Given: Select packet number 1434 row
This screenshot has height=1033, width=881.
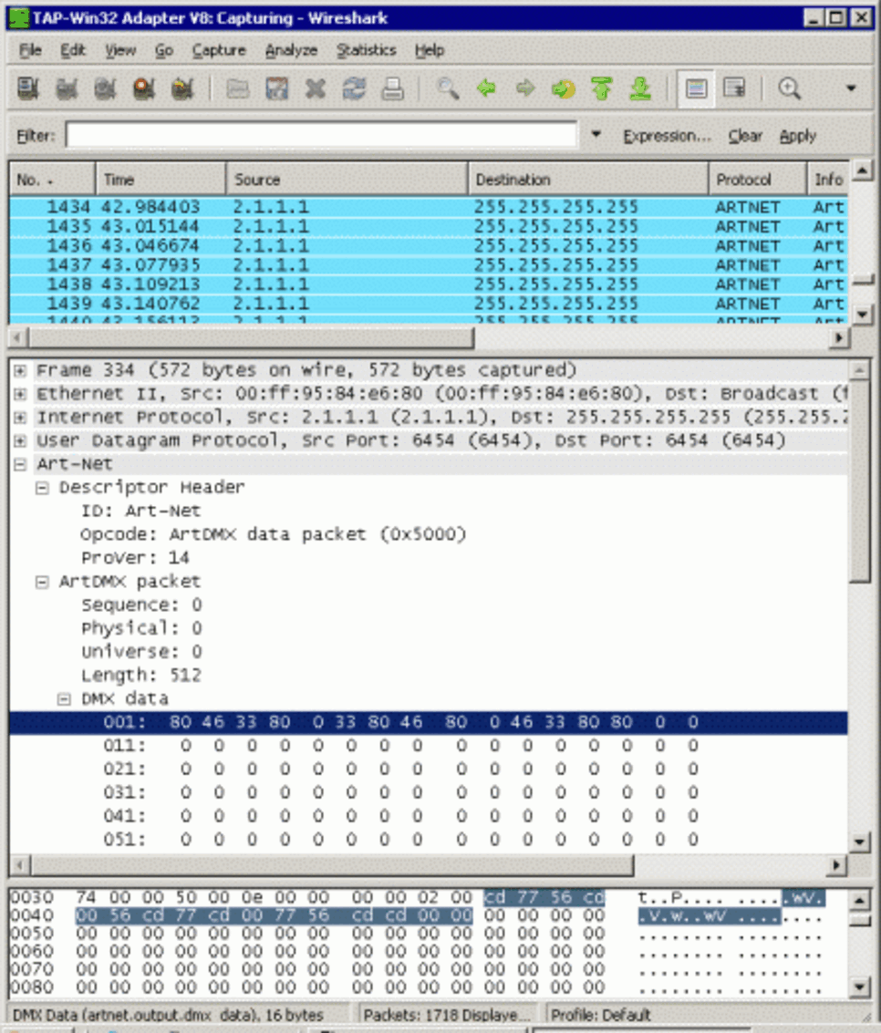Looking at the screenshot, I should [x=429, y=207].
